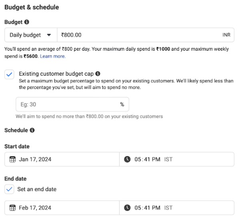Click the start time minutes 41
Screen dimensions: 238x218
(147, 159)
